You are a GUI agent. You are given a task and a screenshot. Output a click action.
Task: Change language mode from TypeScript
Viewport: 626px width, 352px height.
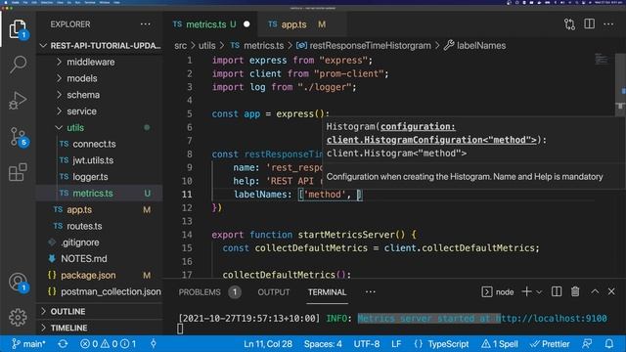click(448, 344)
